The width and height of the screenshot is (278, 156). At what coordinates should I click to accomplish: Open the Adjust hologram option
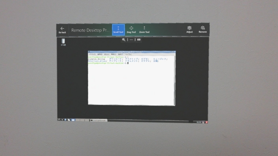[189, 29]
